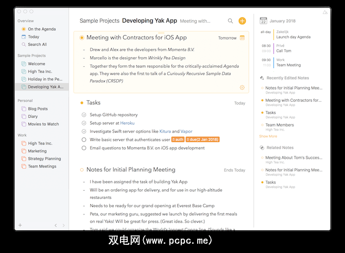Click the January 2018 calendar icon

pos(263,21)
